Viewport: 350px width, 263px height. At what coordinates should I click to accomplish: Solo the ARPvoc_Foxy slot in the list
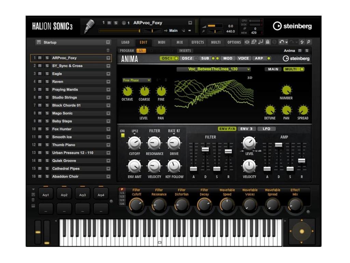(47, 58)
